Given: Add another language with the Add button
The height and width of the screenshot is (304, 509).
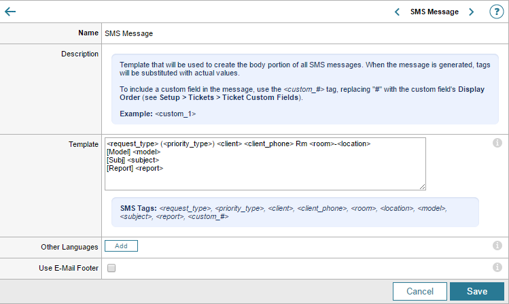Looking at the screenshot, I should (x=121, y=246).
